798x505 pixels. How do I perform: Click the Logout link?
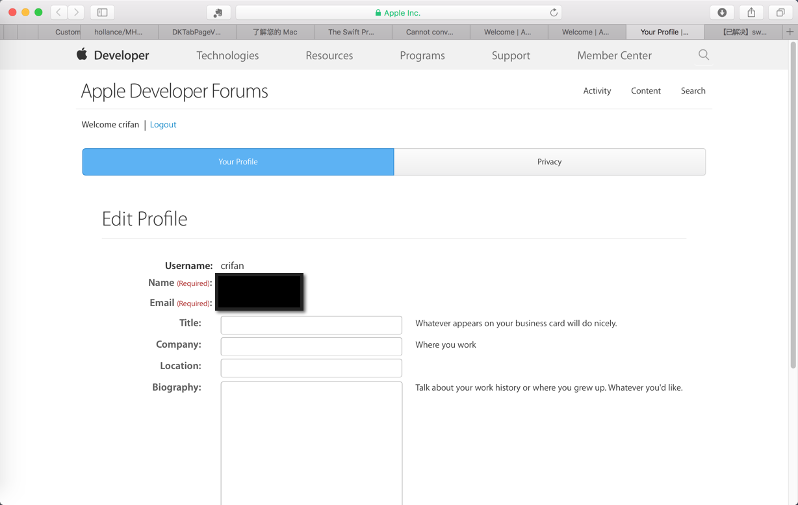pos(163,125)
